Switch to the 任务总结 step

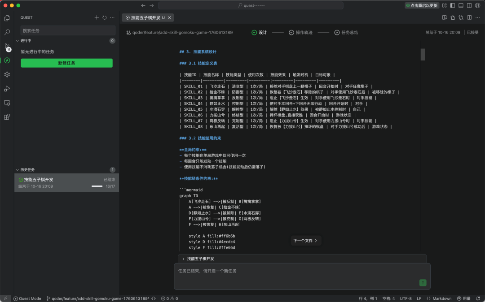(346, 32)
